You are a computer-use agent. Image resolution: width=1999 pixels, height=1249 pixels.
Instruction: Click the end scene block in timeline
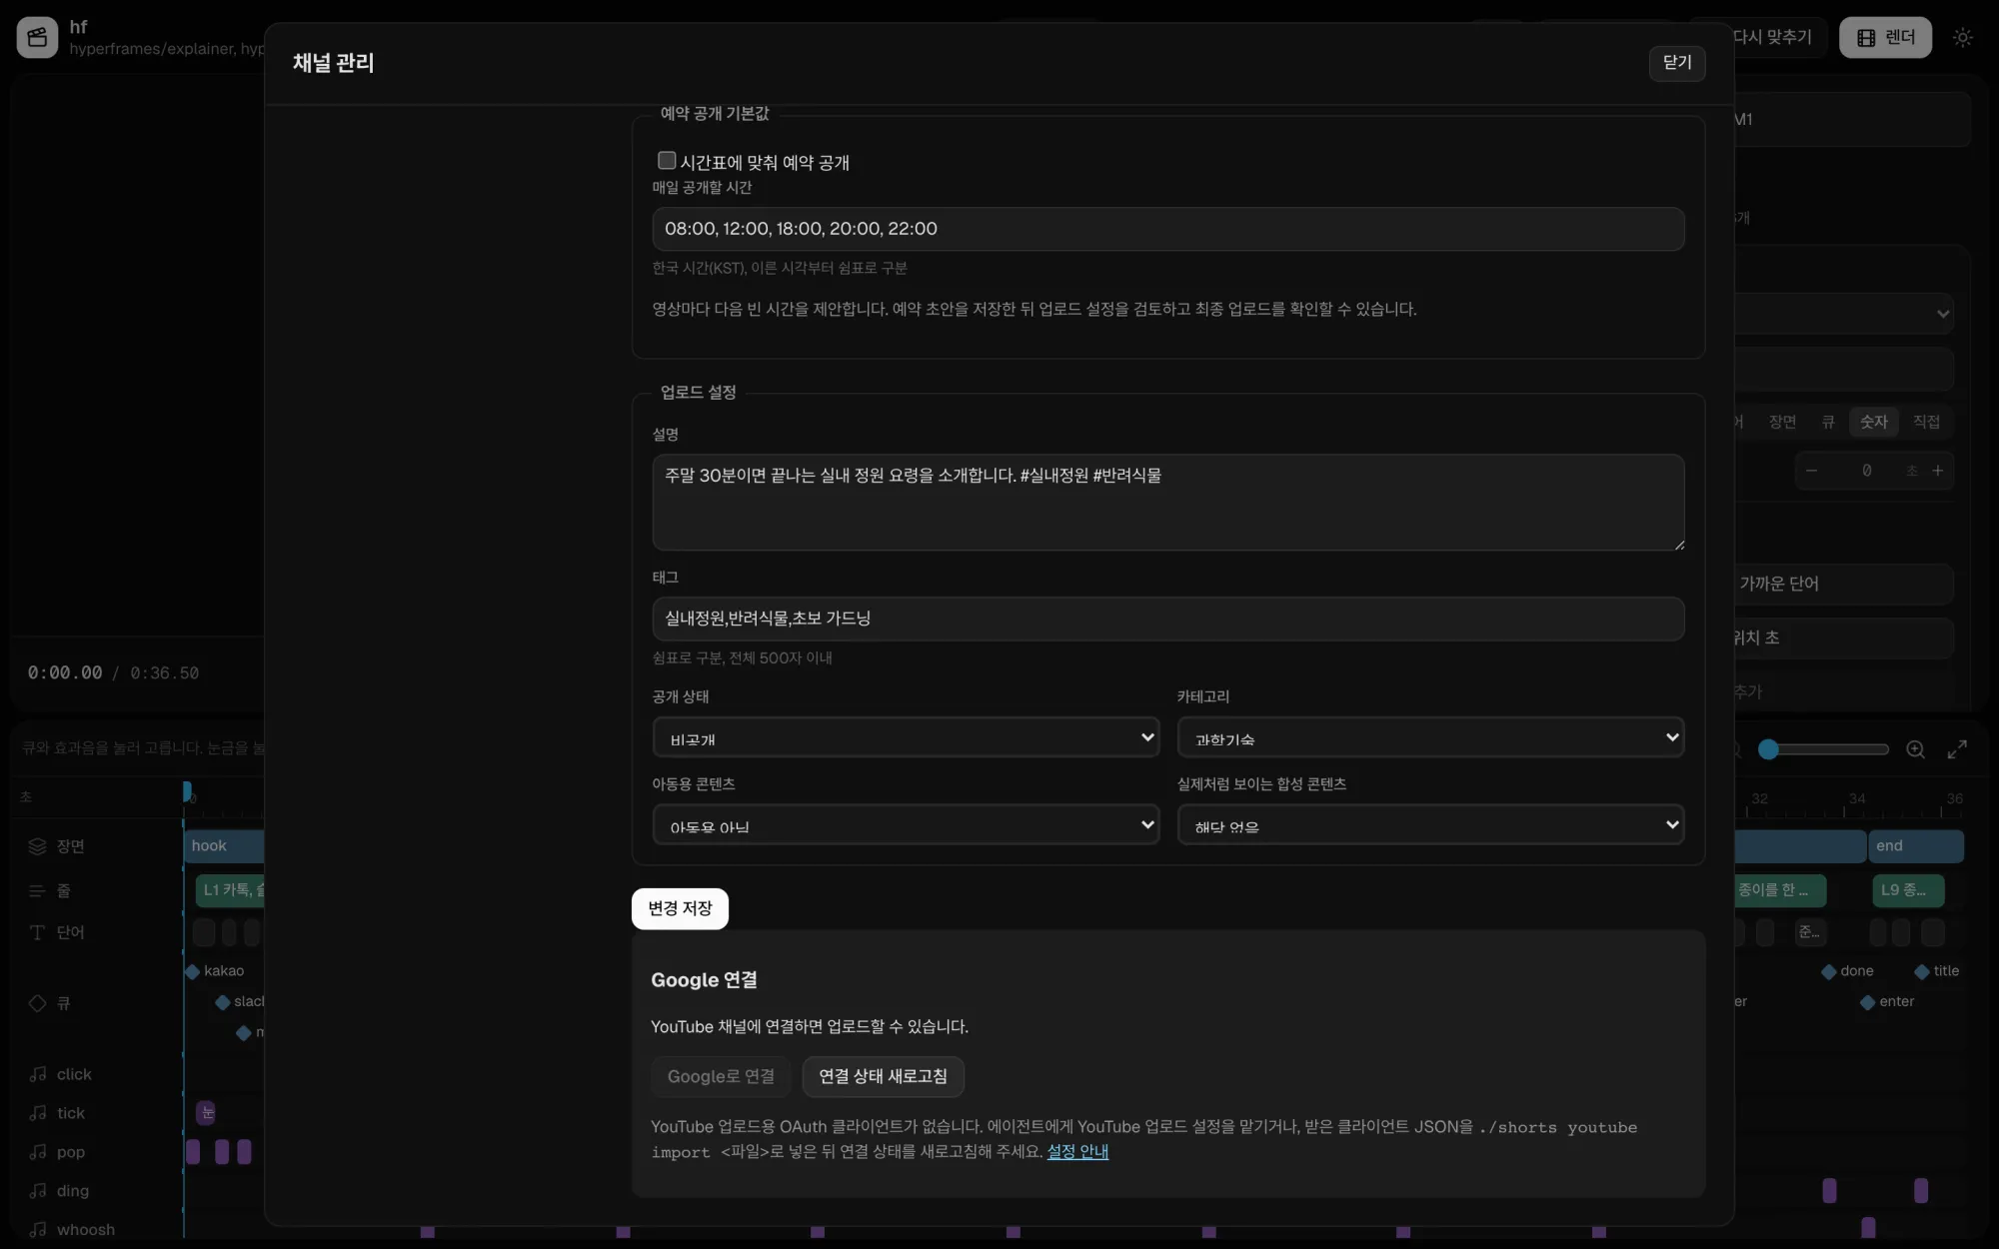click(1916, 846)
